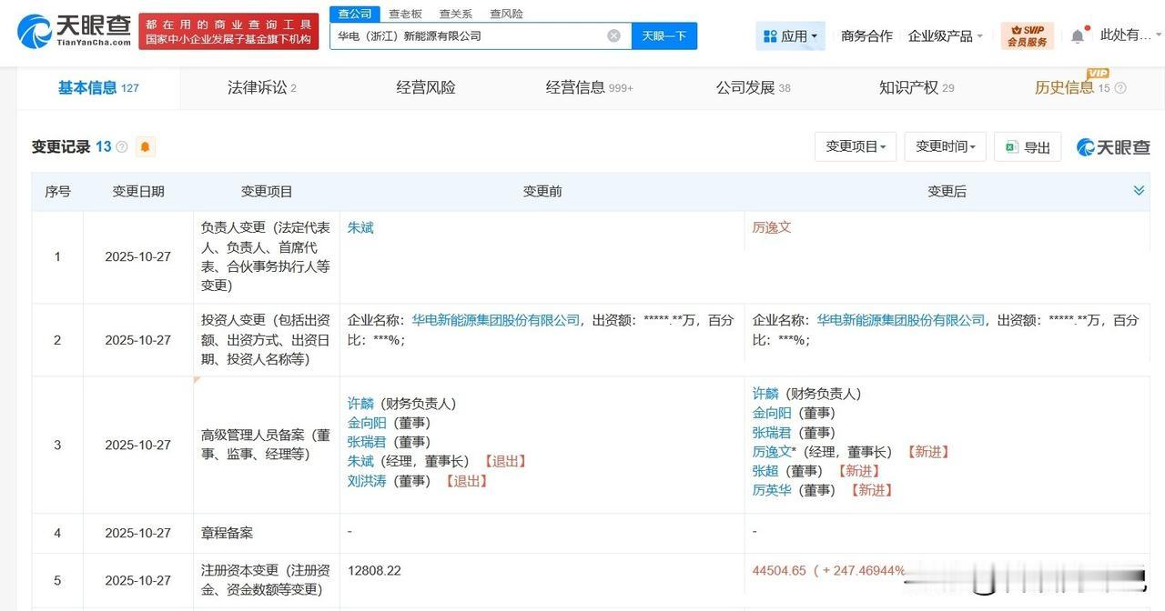Click the 导出 export button
The width and height of the screenshot is (1165, 611).
pyautogui.click(x=1028, y=146)
